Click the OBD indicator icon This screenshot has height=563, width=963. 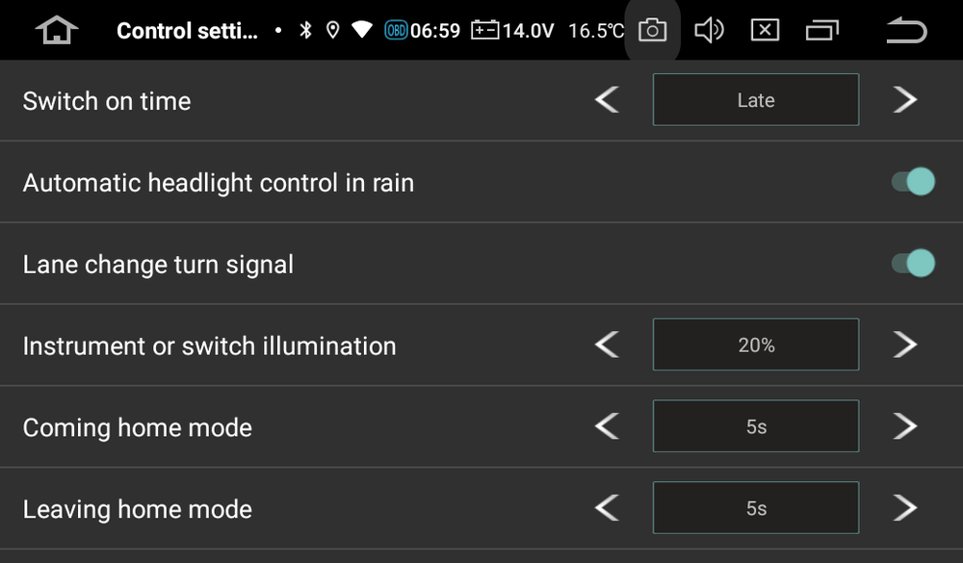[x=397, y=29]
